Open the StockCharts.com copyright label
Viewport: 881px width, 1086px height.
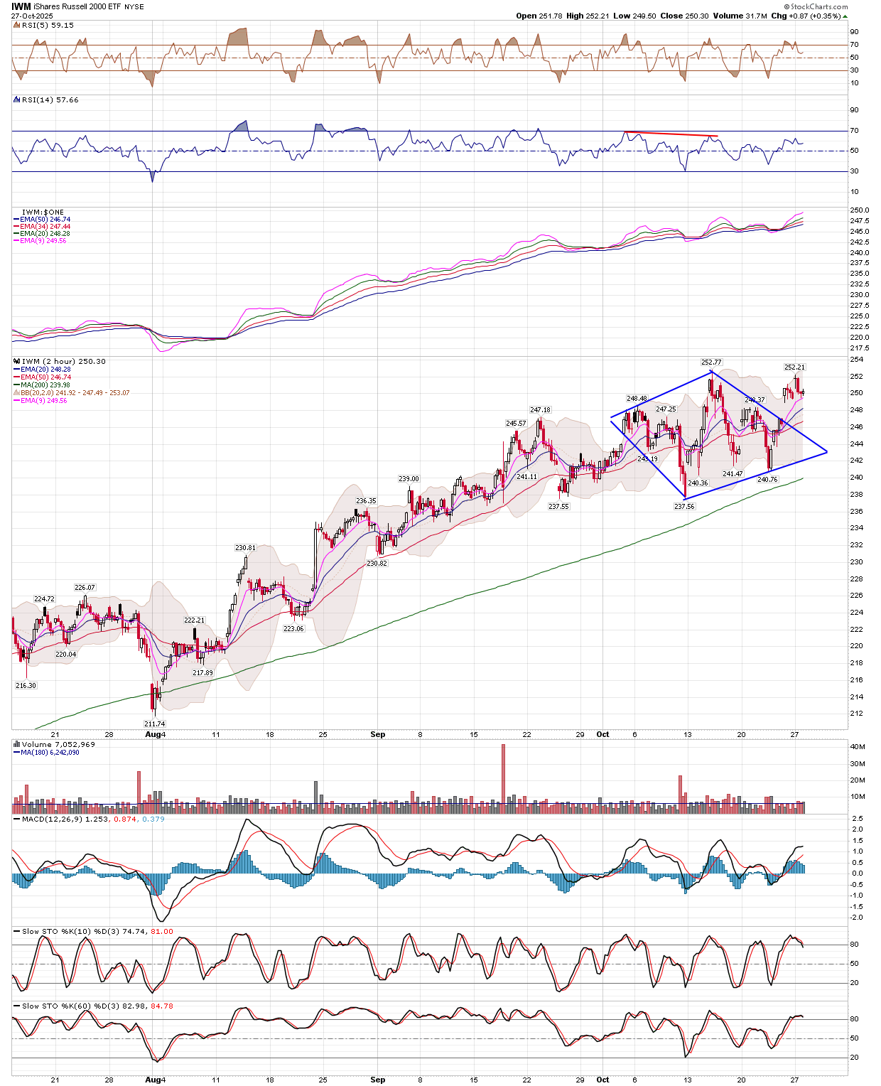816,6
